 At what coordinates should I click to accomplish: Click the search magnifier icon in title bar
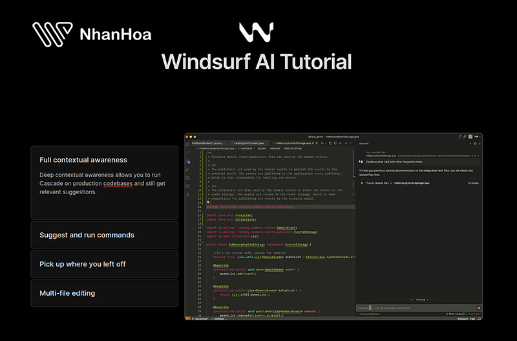click(460, 137)
